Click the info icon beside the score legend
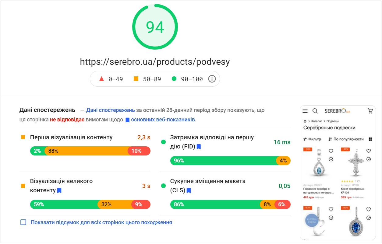The width and height of the screenshot is (382, 244). pyautogui.click(x=212, y=79)
